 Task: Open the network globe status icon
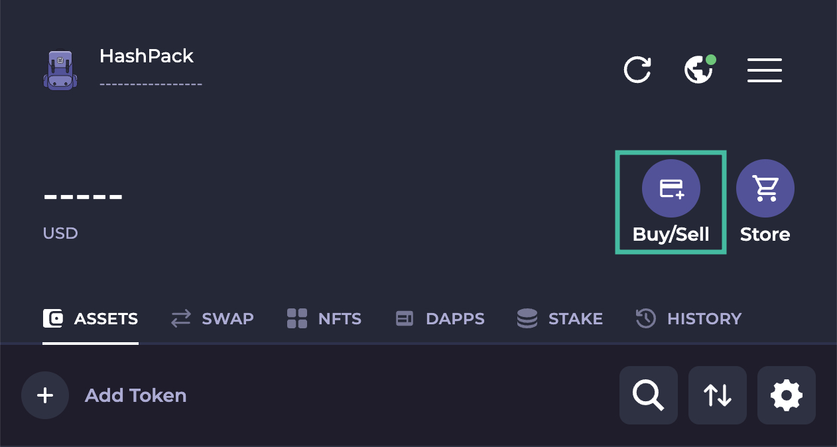700,69
